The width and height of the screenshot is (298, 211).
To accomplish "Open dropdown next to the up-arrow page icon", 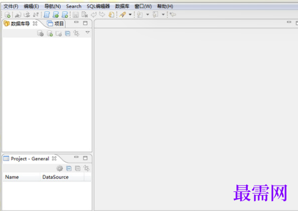I will pos(163,14).
